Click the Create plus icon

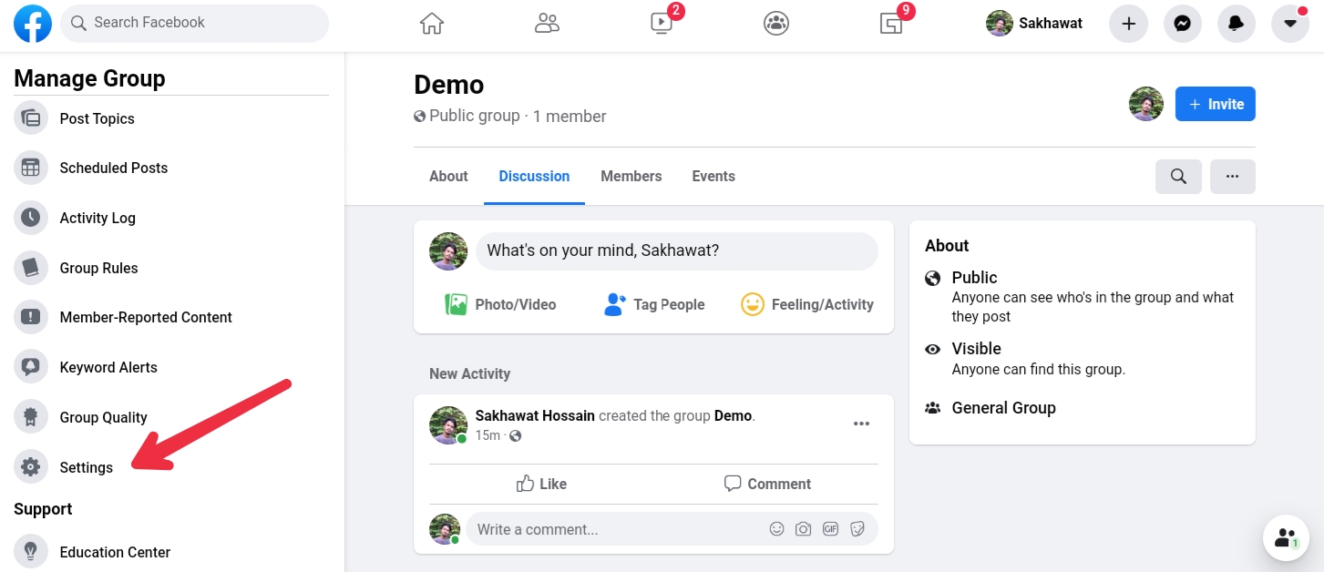tap(1128, 24)
